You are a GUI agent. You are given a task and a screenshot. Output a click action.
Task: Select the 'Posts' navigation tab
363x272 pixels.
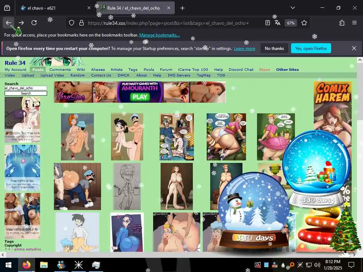pos(38,70)
